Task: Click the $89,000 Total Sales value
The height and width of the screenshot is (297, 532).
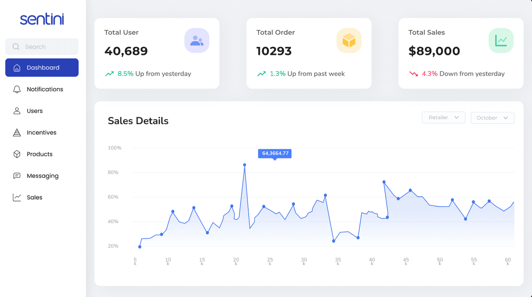Action: (x=434, y=51)
